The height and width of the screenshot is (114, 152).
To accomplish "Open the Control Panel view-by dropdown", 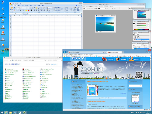I will coord(54,64).
